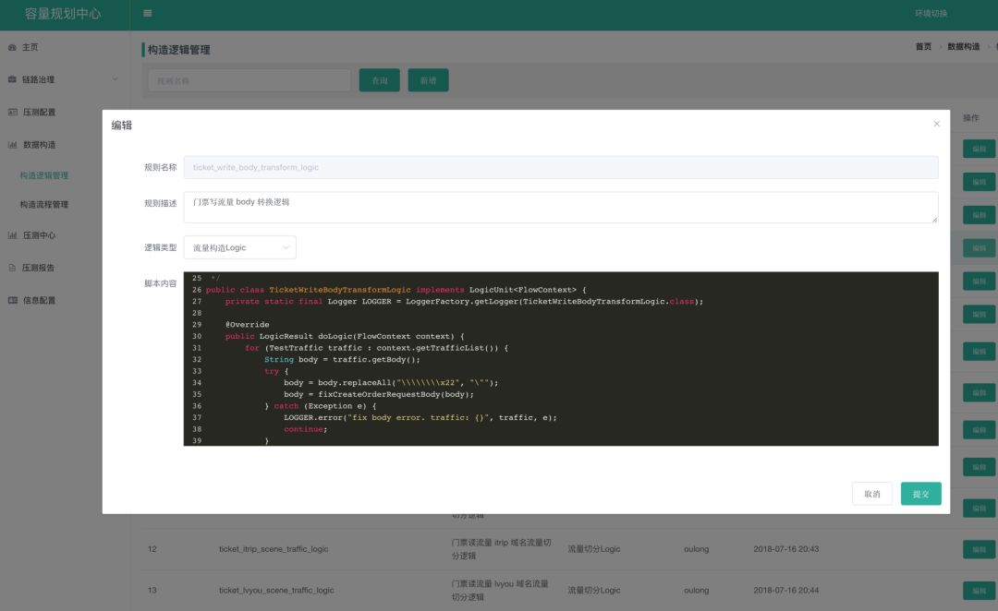Open the 逻辑类型 dropdown
The width and height of the screenshot is (998, 611).
click(x=240, y=247)
